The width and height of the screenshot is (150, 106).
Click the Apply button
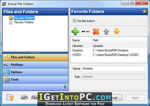tap(135, 98)
